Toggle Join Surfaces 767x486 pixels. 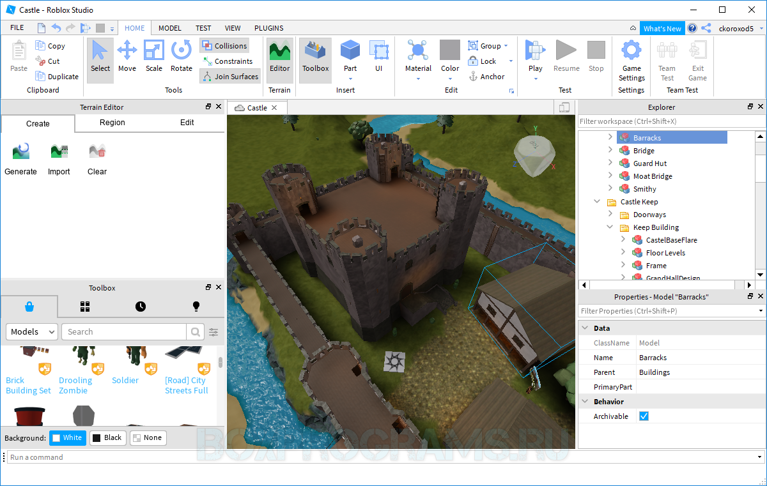click(230, 77)
